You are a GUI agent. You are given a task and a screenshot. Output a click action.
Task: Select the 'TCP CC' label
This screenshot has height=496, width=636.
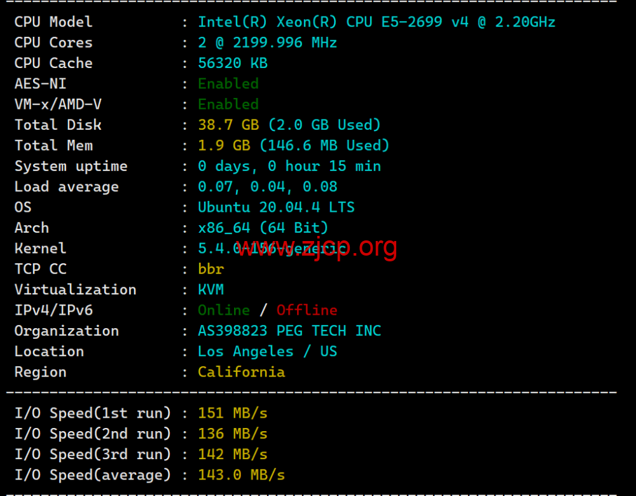pos(40,269)
